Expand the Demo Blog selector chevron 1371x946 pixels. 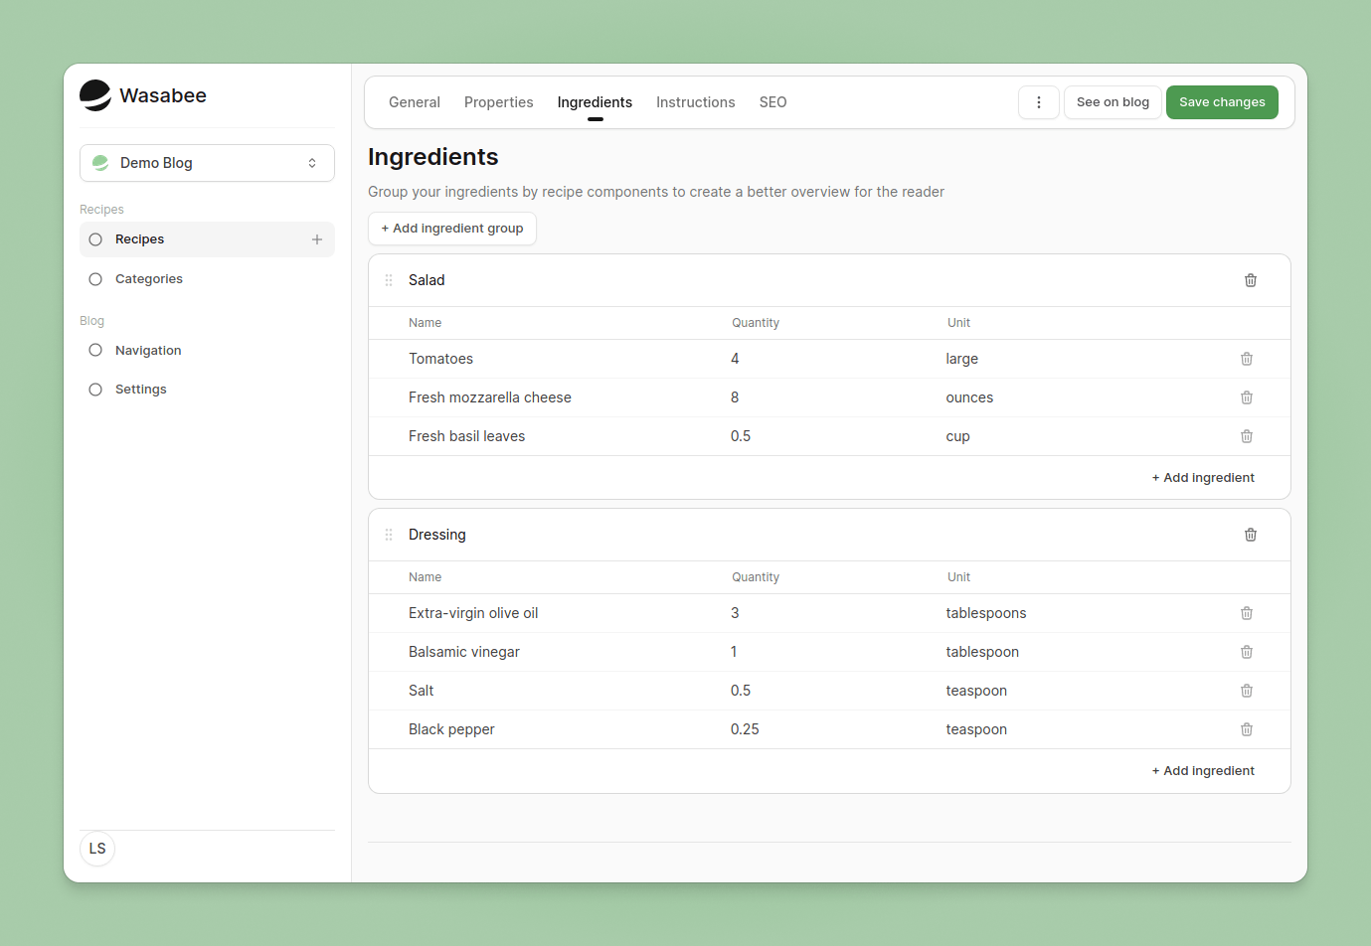pyautogui.click(x=312, y=163)
